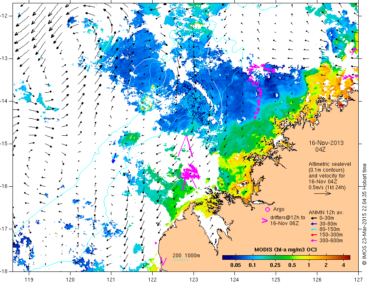This screenshot has width=367, height=284.
Task: Select the '0-30m' depth label
Action: coord(327,218)
